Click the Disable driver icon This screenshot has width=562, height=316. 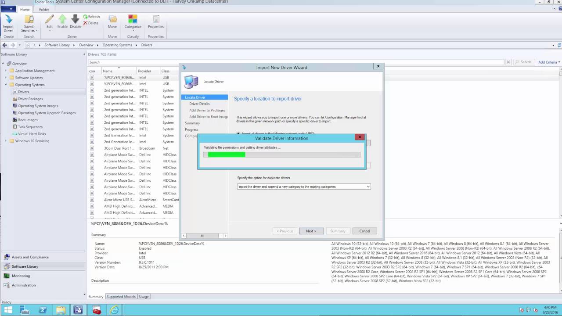[76, 22]
